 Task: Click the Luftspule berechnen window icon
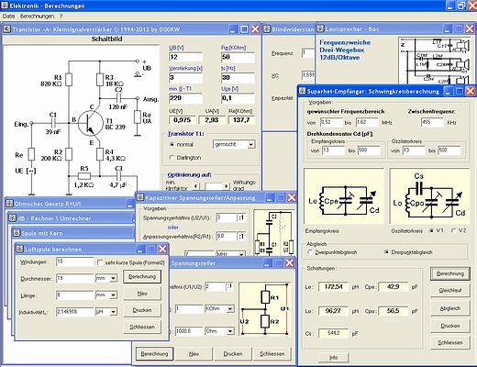19,249
